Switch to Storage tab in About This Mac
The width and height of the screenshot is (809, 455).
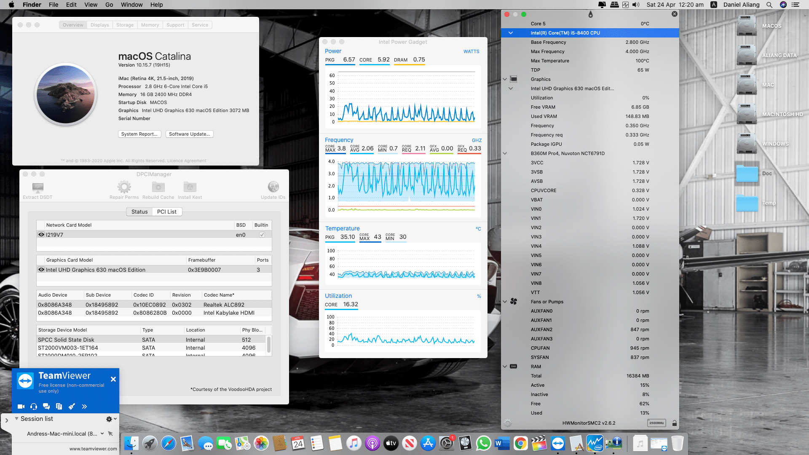[125, 25]
